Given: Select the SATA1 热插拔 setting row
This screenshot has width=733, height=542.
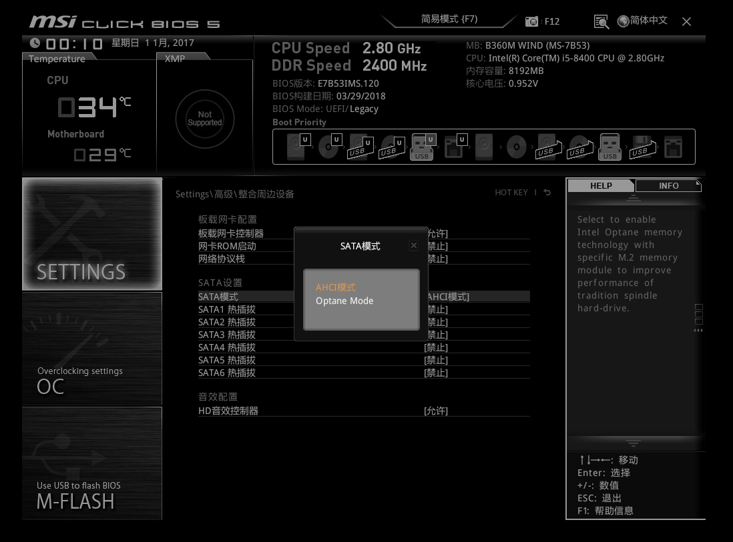Looking at the screenshot, I should (x=364, y=309).
